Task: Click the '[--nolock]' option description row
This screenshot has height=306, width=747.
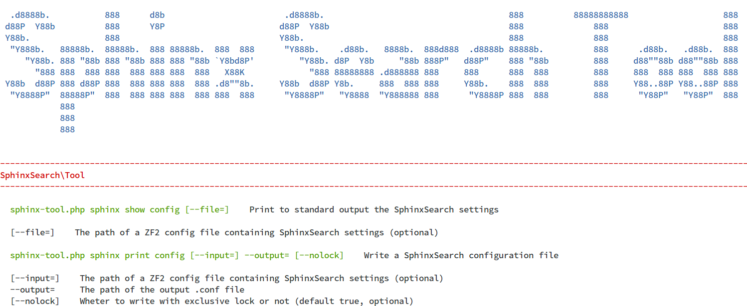Action: [212, 301]
